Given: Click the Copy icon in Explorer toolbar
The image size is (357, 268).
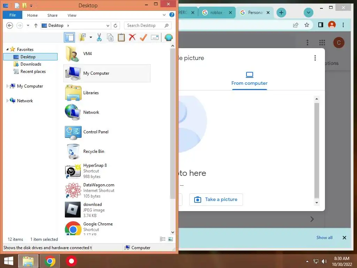Looking at the screenshot, I should click(110, 37).
